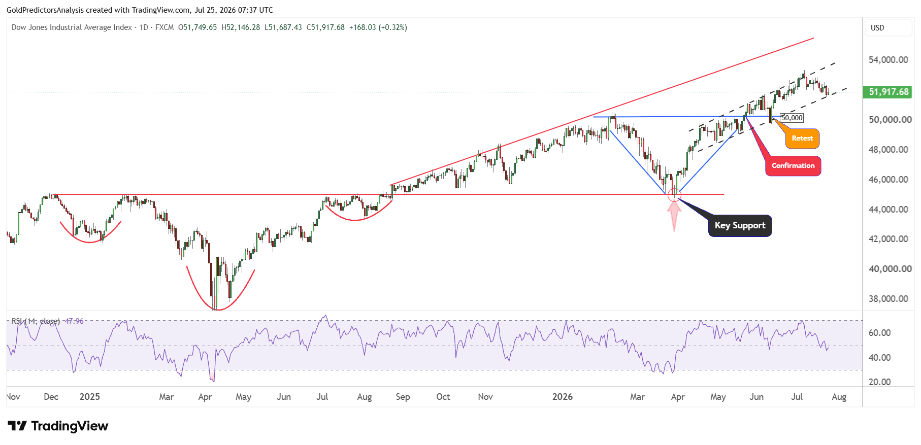Click the 38,000.00 price axis label
921x445 pixels.
(889, 299)
